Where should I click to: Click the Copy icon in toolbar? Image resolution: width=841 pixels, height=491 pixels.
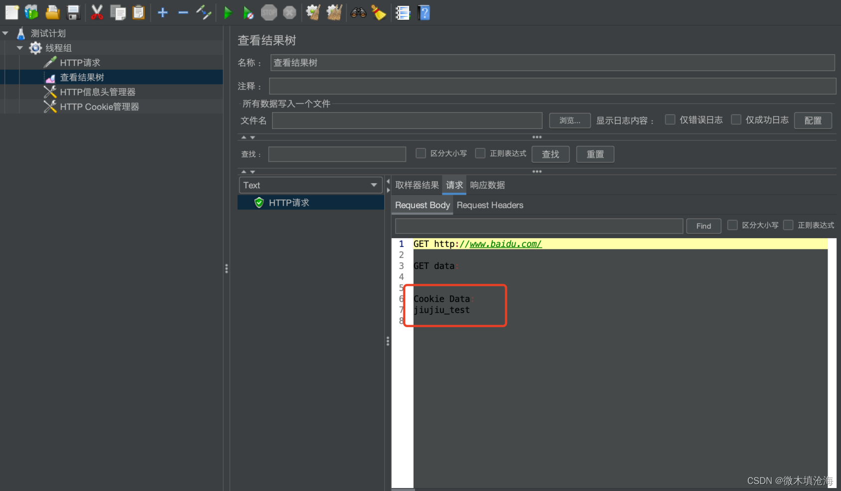click(x=118, y=12)
